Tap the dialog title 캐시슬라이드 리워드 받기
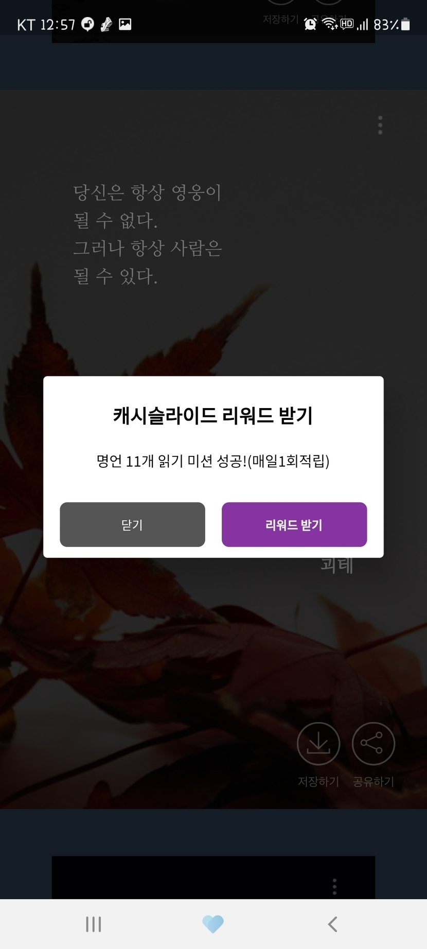 point(213,415)
